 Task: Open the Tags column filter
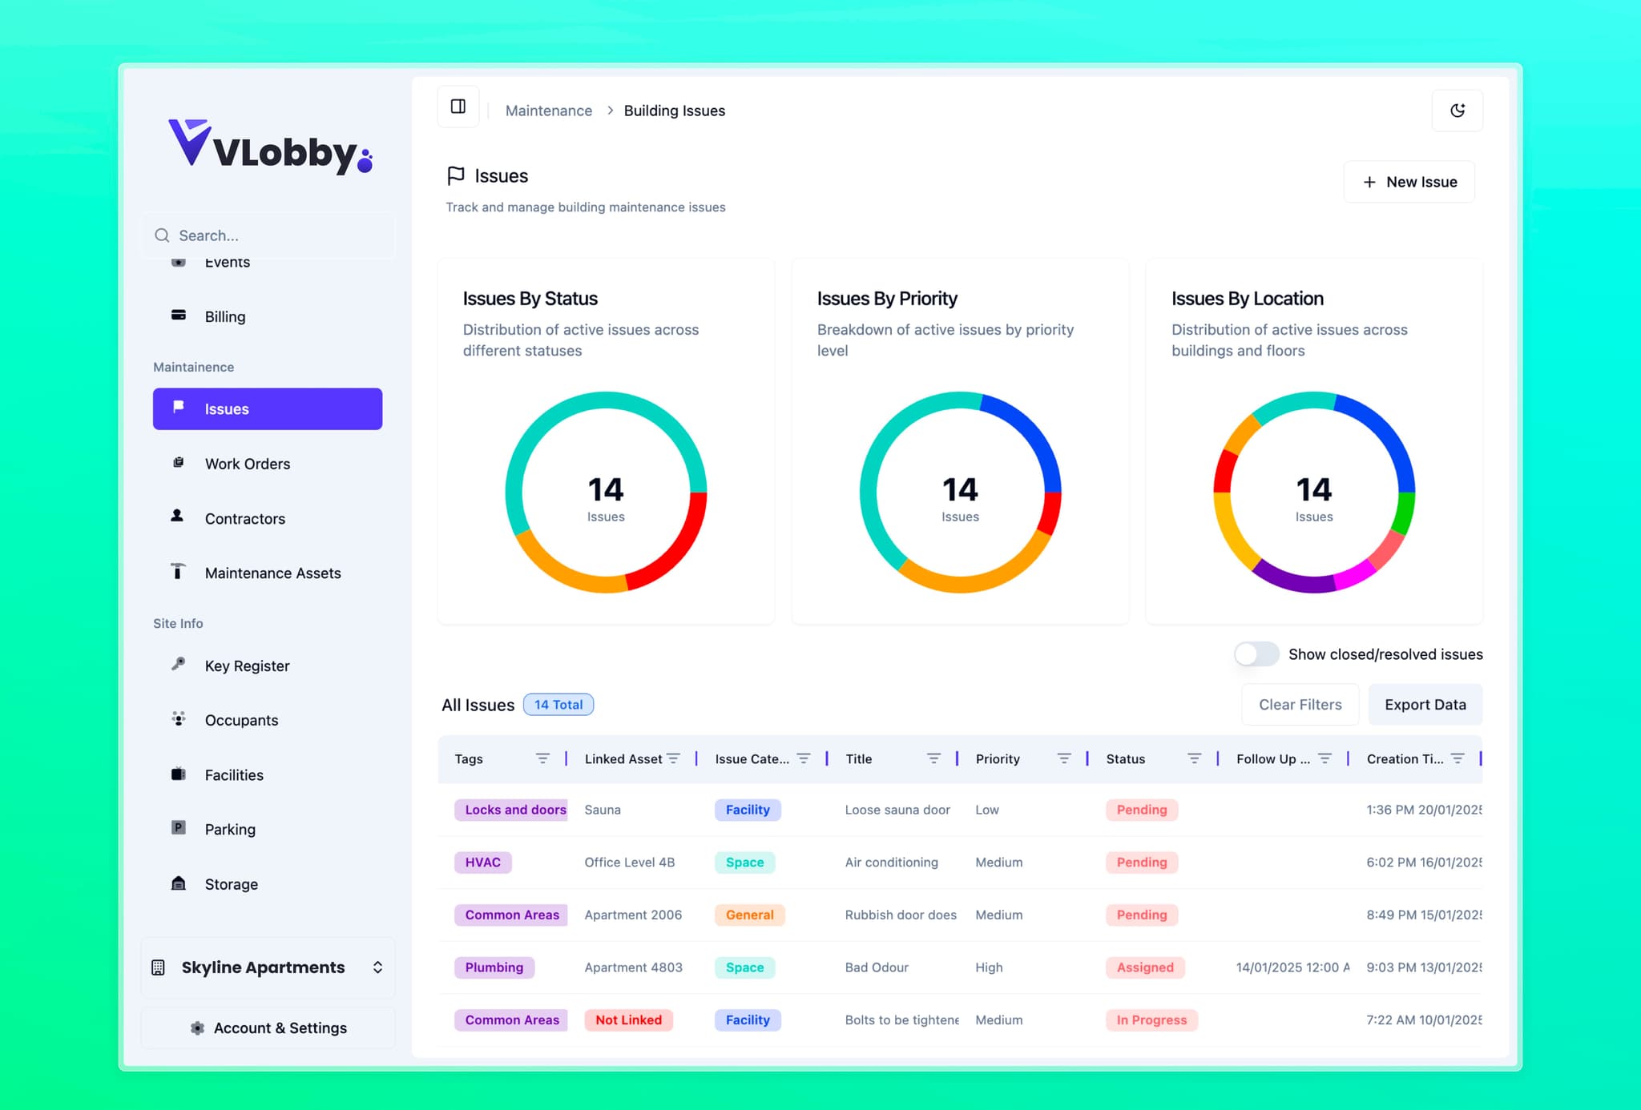point(544,757)
